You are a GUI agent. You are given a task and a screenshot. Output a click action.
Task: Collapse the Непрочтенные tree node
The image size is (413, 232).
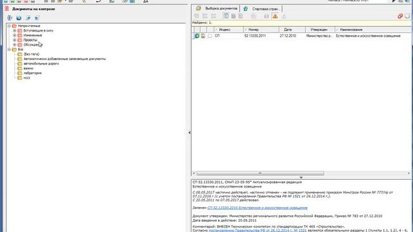click(9, 26)
